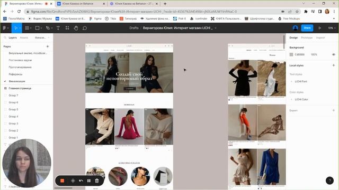Select the Pen tool
Viewport: 339px width, 190px height.
(x=48, y=28)
